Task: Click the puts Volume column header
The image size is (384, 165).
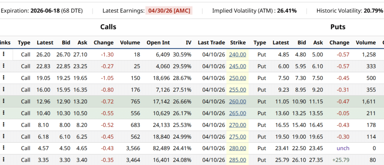Action: (366, 43)
